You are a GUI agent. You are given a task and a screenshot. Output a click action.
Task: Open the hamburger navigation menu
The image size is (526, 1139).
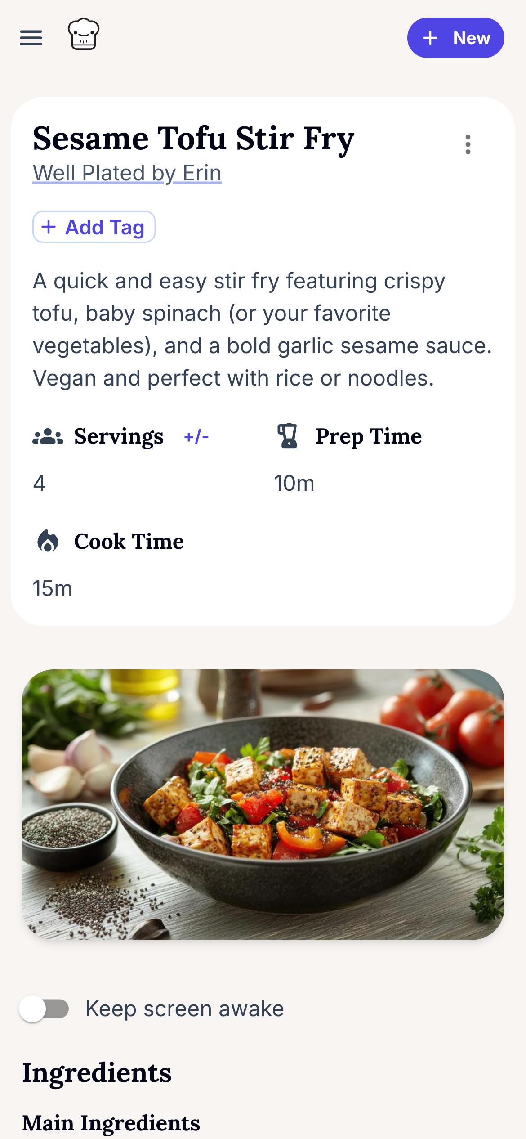tap(31, 38)
